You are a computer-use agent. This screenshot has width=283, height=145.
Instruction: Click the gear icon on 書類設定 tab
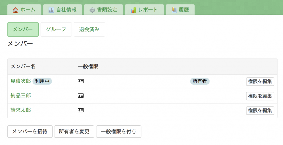click(x=92, y=10)
